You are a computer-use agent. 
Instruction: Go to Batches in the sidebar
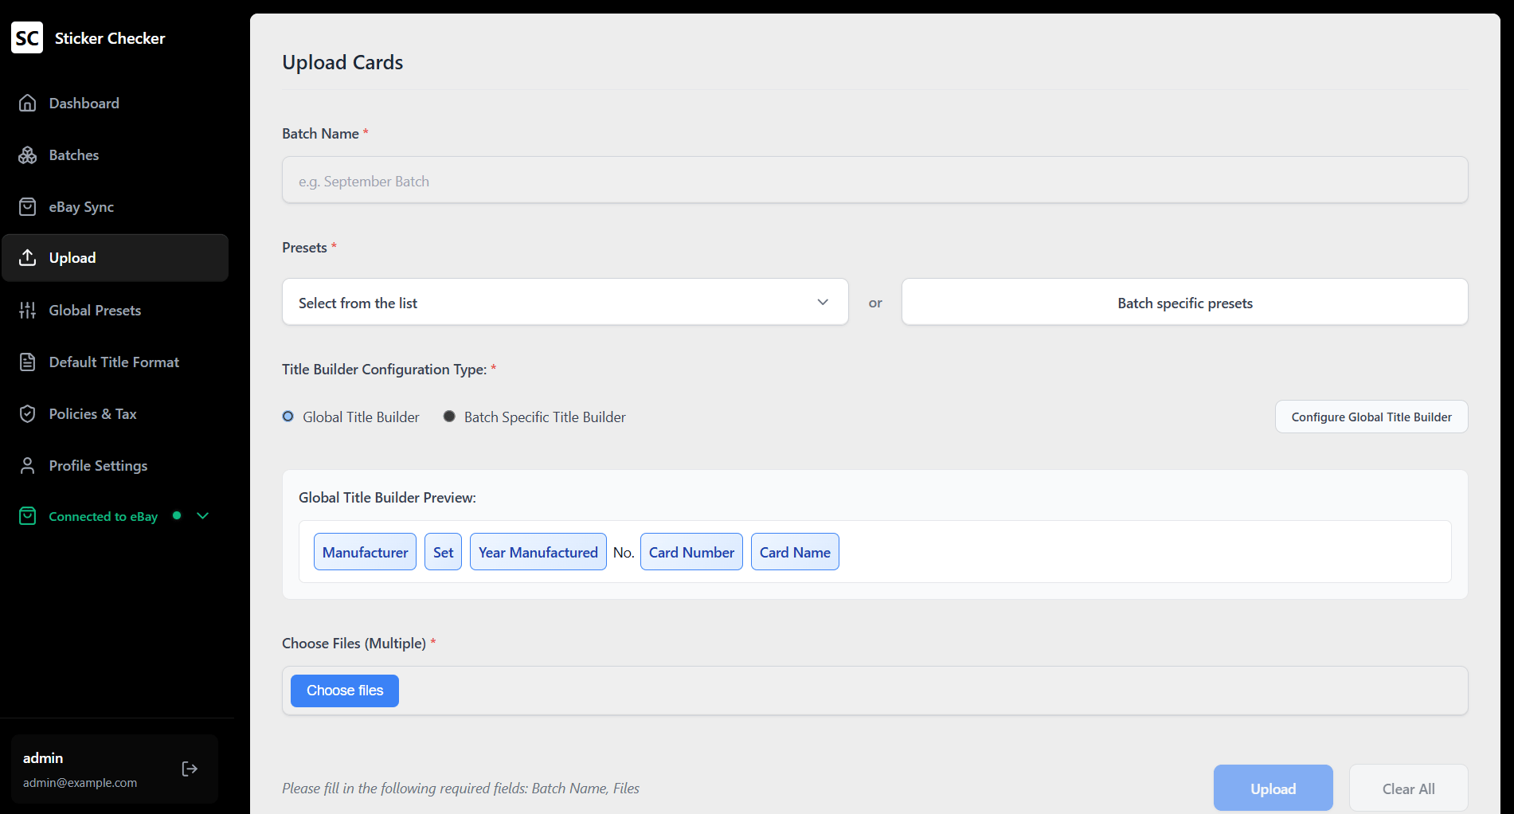tap(115, 155)
